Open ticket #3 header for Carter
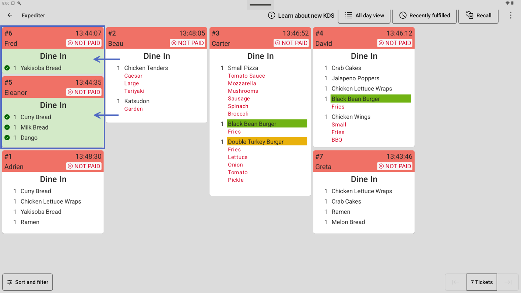This screenshot has width=521, height=293. pos(260,38)
